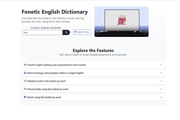Screen dimensions: 180x120
Task: Click the gears icon beside Phrasal Verbs
Action: coord(25,89)
